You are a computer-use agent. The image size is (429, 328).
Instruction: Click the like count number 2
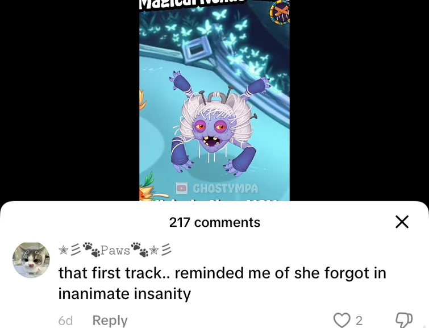pos(359,321)
